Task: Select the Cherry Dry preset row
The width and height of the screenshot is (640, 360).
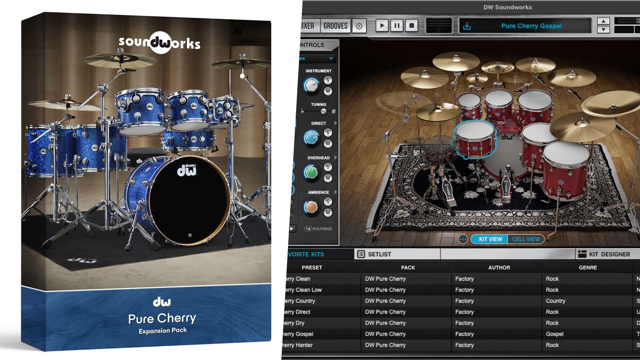Action: pos(461,323)
